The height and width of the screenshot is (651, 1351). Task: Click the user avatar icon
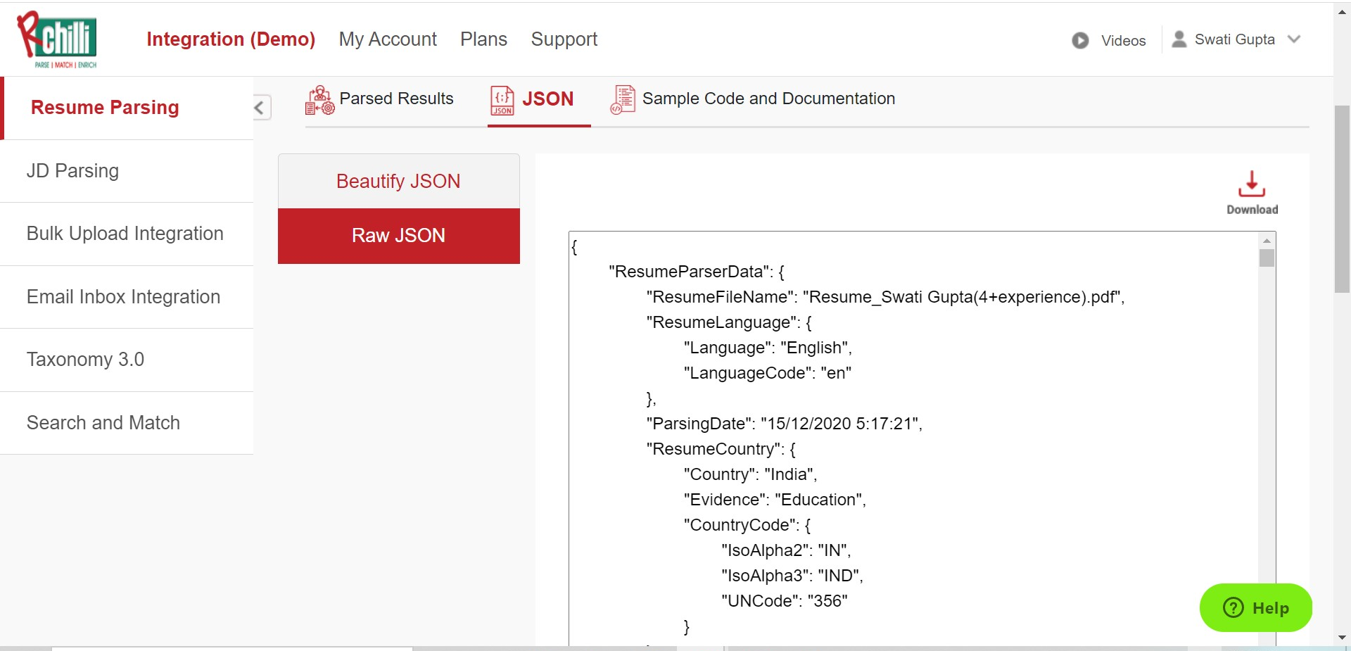1179,39
